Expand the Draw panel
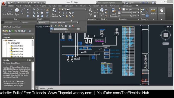This screenshot has width=174, height=98. 16,19
